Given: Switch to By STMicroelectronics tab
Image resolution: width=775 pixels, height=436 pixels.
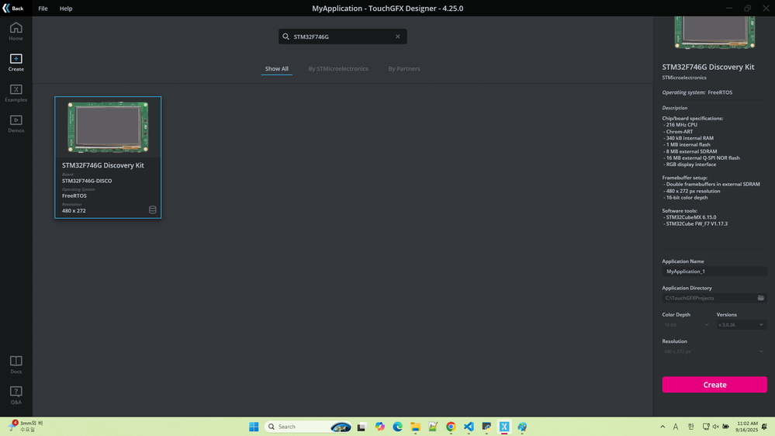Looking at the screenshot, I should [x=338, y=69].
